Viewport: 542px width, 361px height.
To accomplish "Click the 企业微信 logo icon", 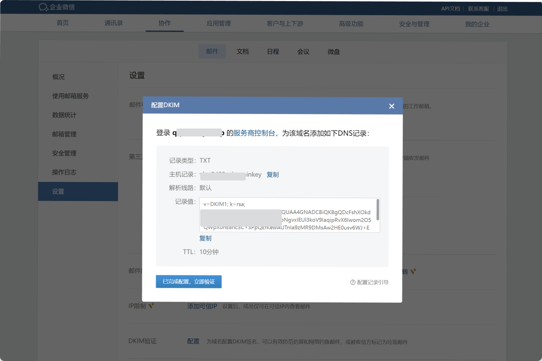I will pos(43,6).
